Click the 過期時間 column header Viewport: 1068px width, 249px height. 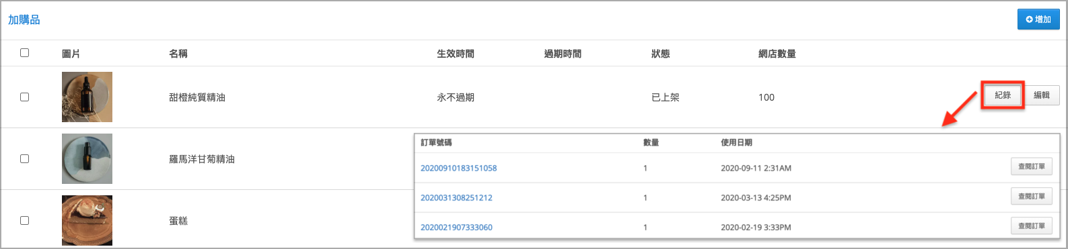tap(563, 54)
